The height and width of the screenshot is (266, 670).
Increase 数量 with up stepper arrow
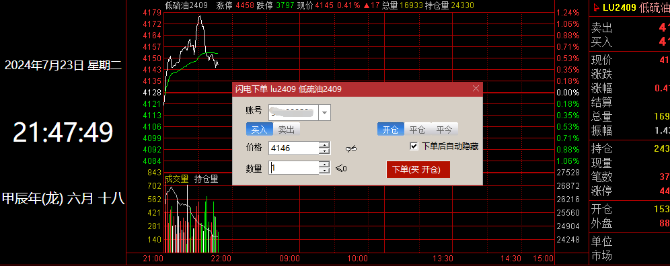(325, 165)
